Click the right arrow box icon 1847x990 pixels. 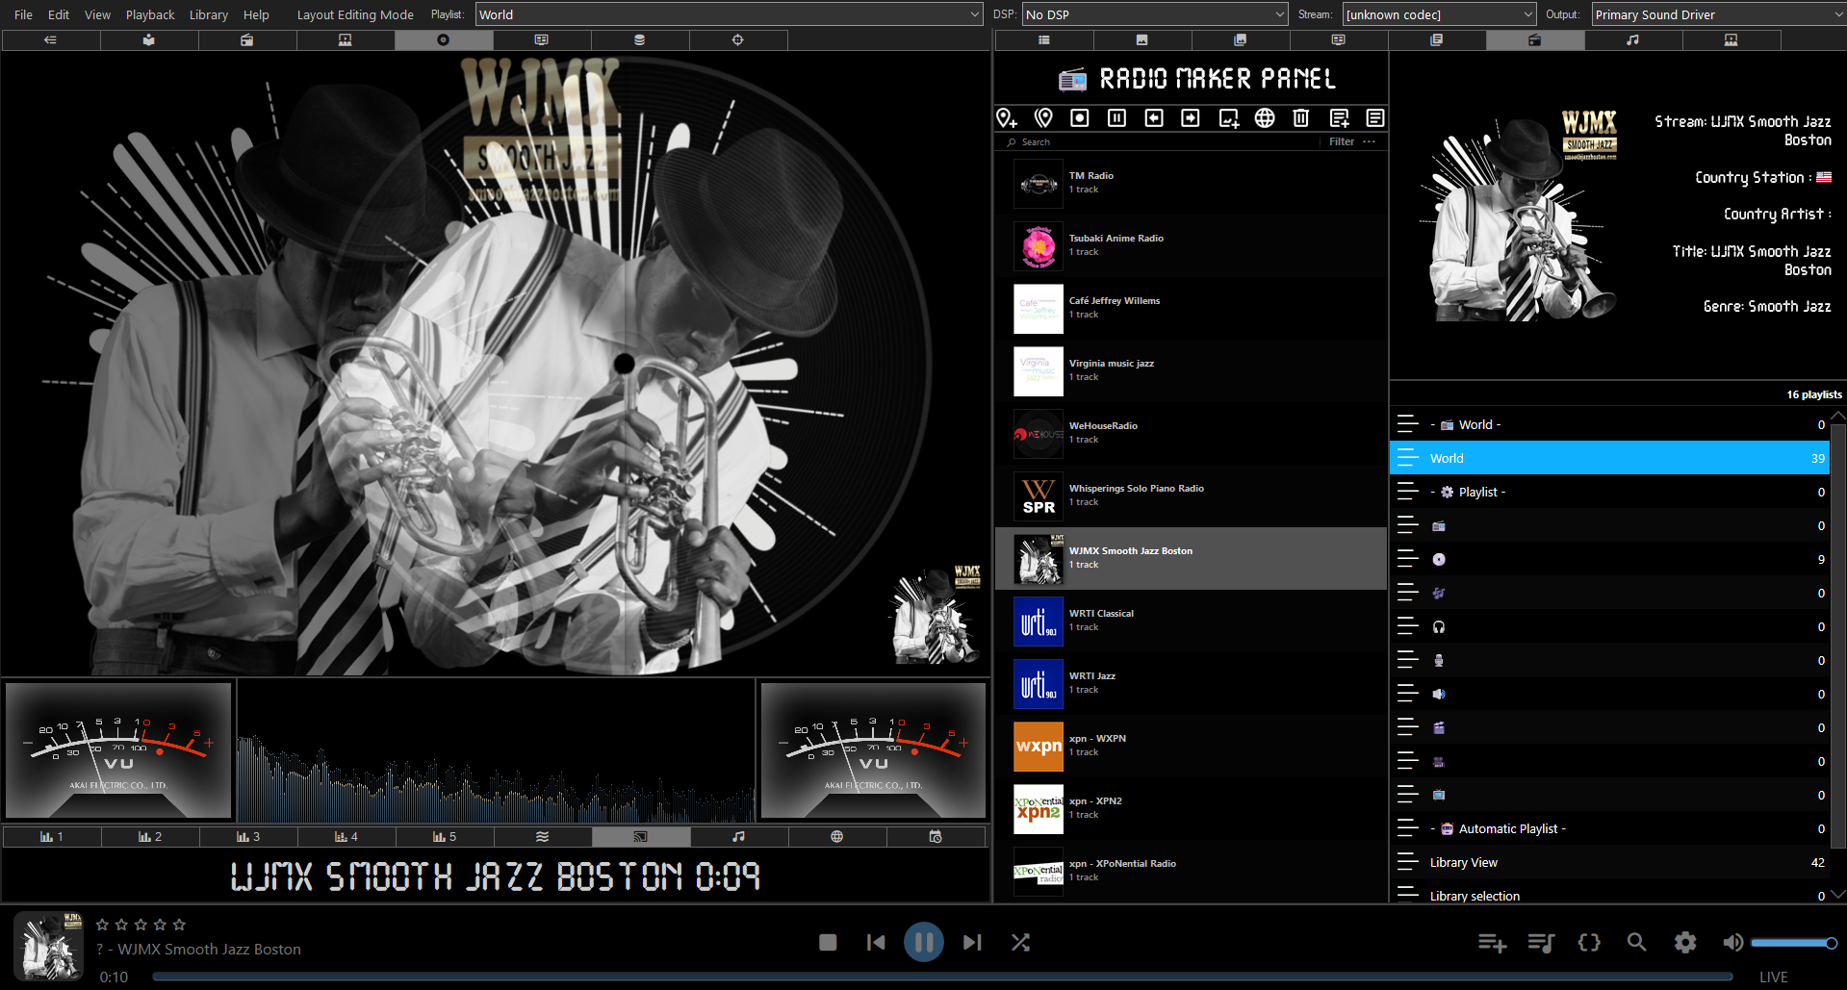[1191, 117]
